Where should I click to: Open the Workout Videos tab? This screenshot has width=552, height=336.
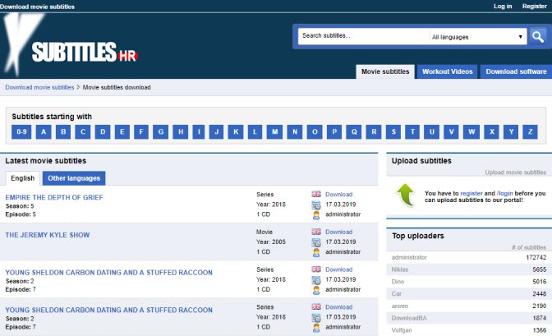(447, 71)
